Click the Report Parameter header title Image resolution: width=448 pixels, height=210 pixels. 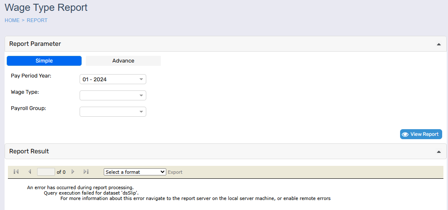35,44
